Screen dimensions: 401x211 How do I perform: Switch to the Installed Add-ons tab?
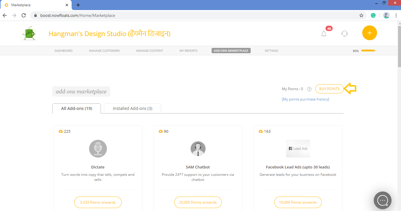[x=132, y=108]
